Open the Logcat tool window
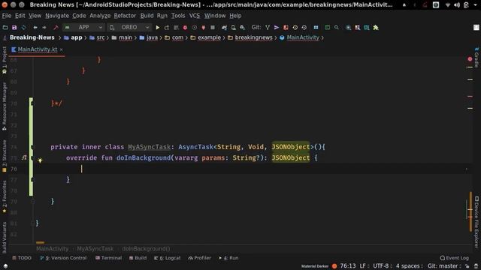Image resolution: width=481 pixels, height=270 pixels. tap(167, 258)
